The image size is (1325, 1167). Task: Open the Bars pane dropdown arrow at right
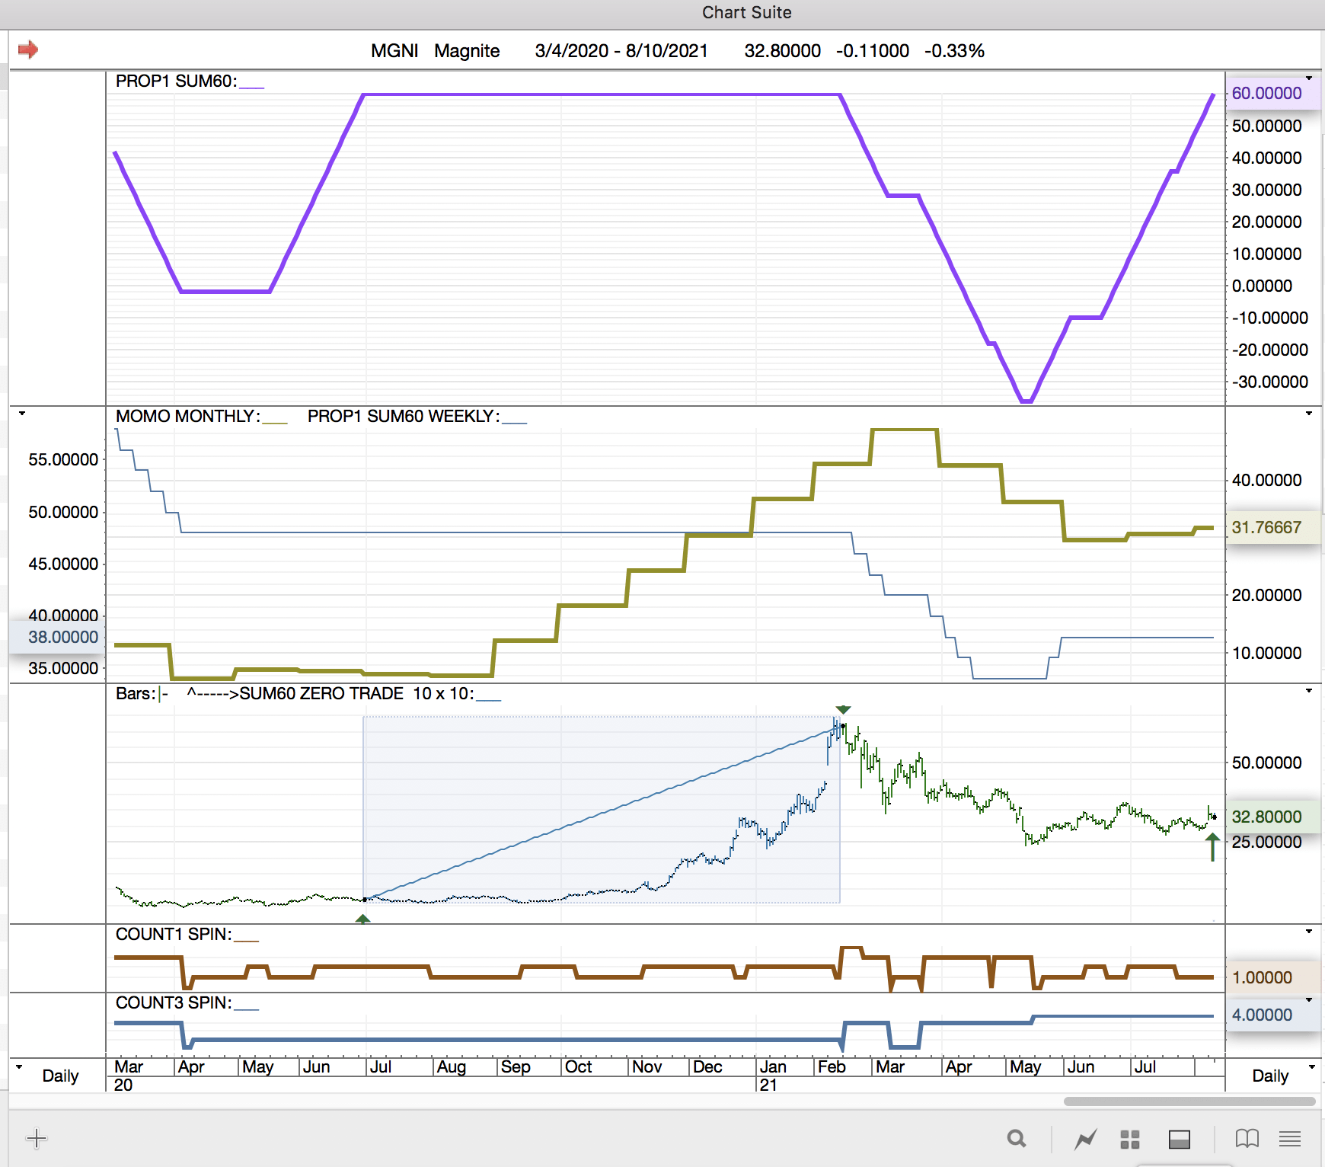(x=1309, y=691)
